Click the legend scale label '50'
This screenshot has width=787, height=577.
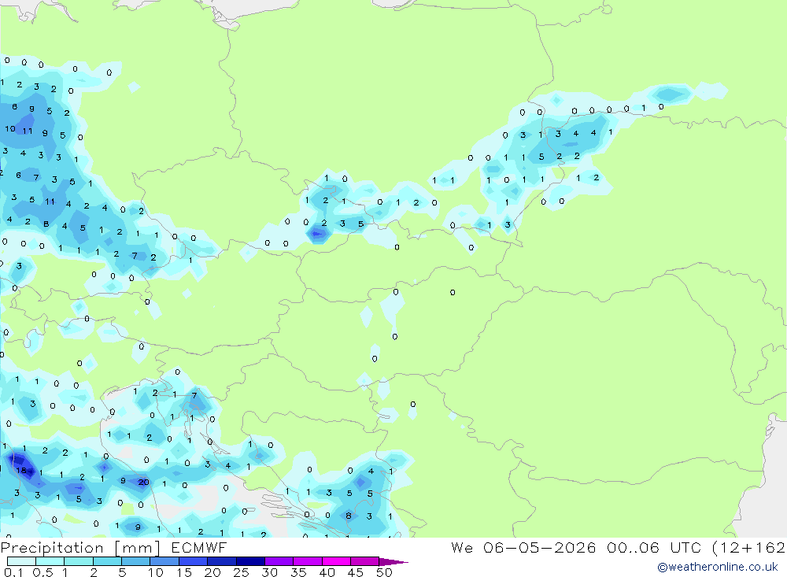[384, 572]
